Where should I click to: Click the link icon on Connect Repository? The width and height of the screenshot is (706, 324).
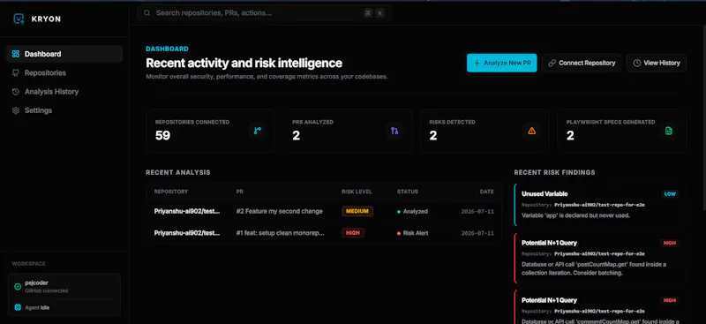552,63
